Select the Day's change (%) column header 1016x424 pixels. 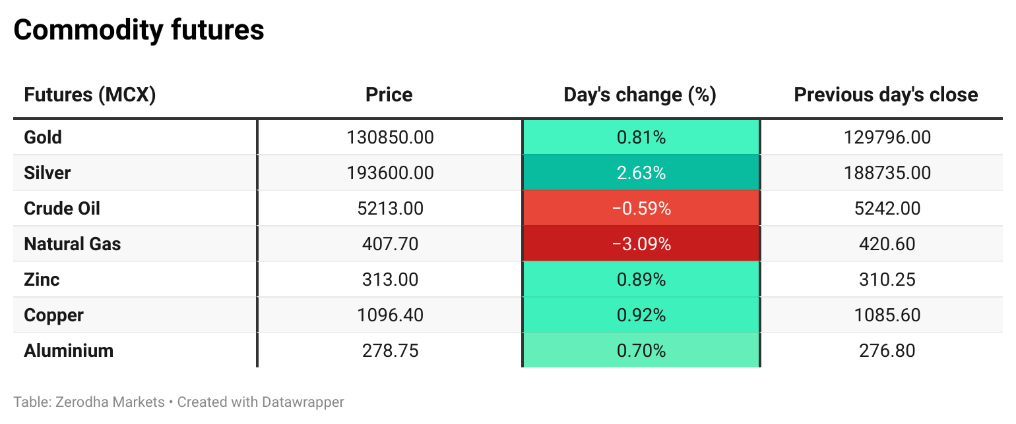click(640, 95)
